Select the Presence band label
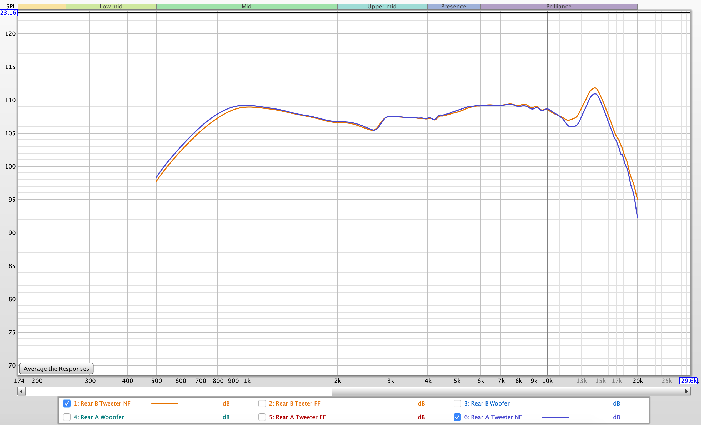This screenshot has width=701, height=425. 453,7
